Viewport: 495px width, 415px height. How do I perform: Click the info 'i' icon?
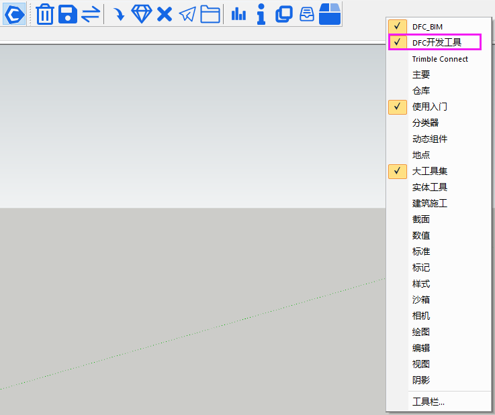261,14
